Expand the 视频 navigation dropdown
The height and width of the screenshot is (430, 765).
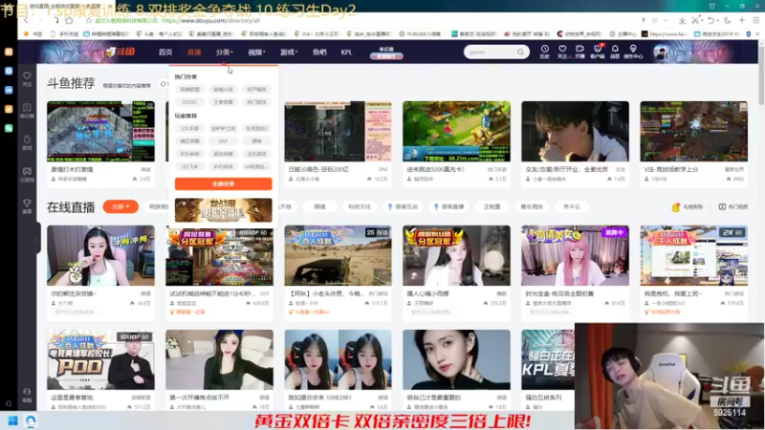[x=256, y=53]
